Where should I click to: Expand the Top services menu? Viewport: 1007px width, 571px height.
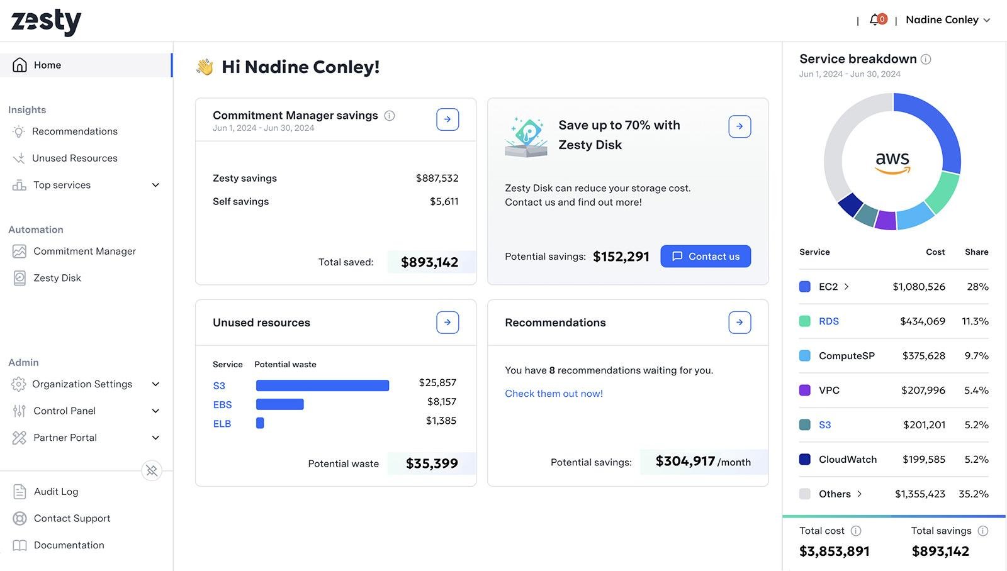(155, 185)
